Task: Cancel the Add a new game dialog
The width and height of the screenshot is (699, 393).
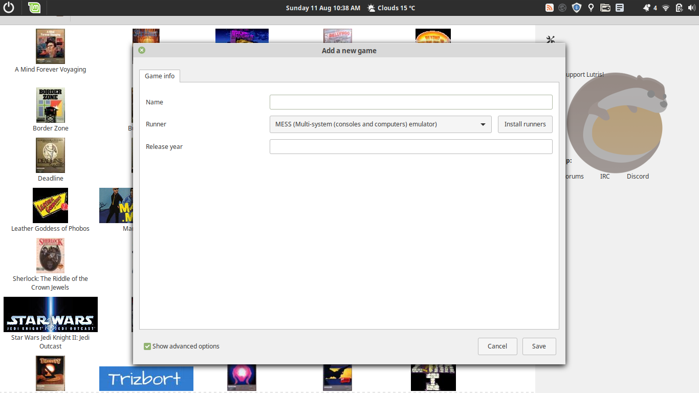Action: (x=497, y=346)
